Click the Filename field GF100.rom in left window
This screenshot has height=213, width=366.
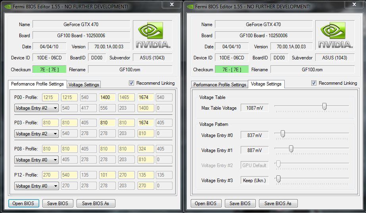[130, 69]
